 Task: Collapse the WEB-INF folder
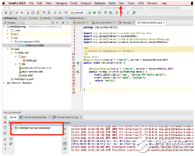point(12,53)
